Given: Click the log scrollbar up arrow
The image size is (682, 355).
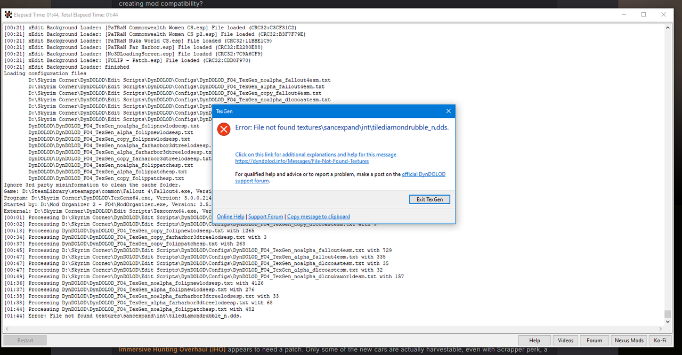Looking at the screenshot, I should pos(668,28).
